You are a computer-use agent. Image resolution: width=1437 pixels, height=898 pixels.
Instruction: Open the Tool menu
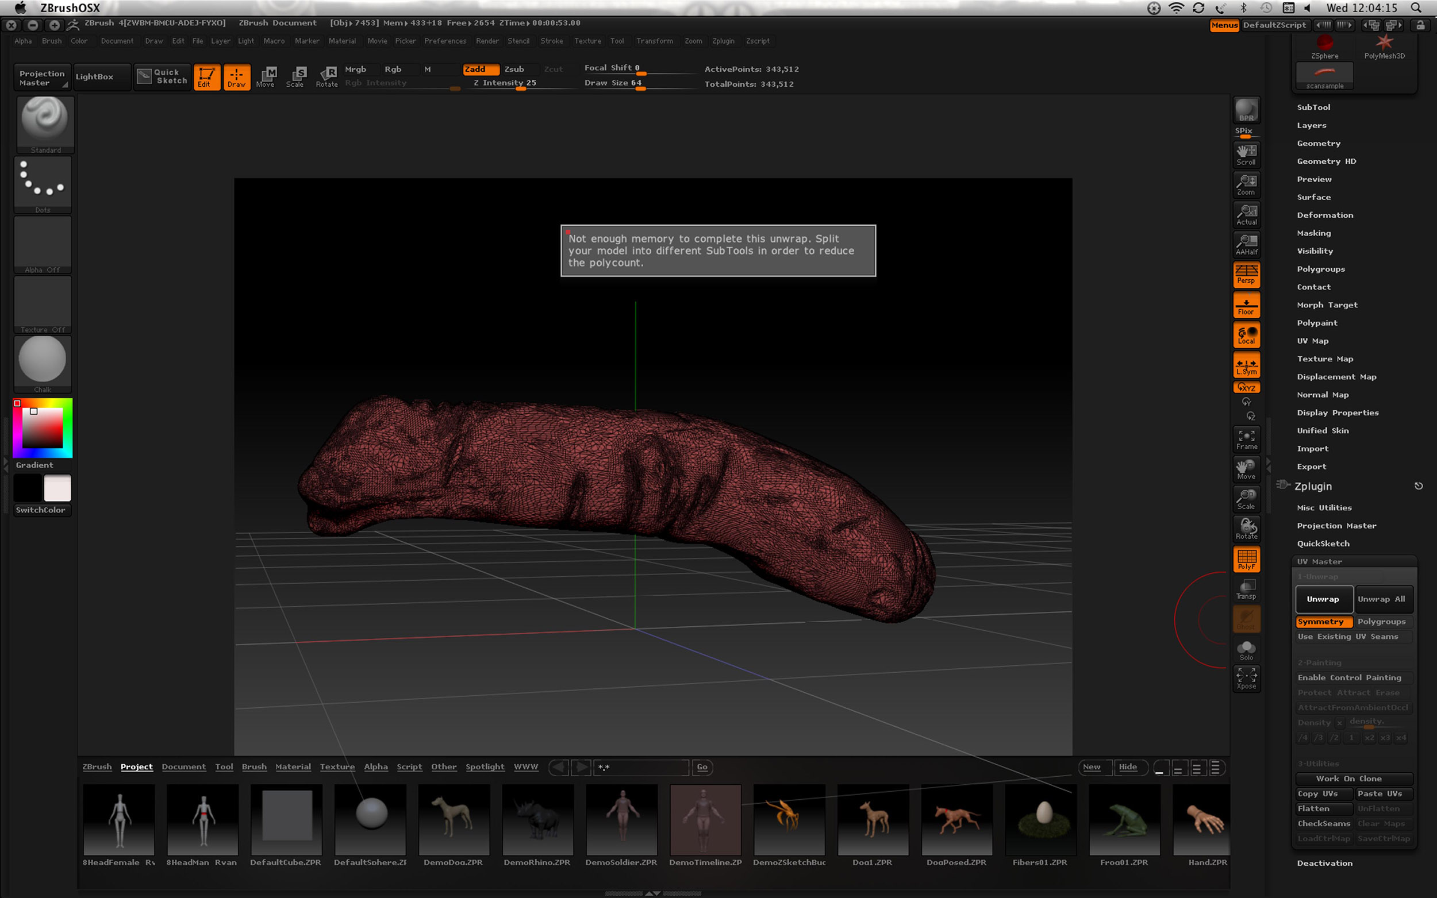click(617, 41)
